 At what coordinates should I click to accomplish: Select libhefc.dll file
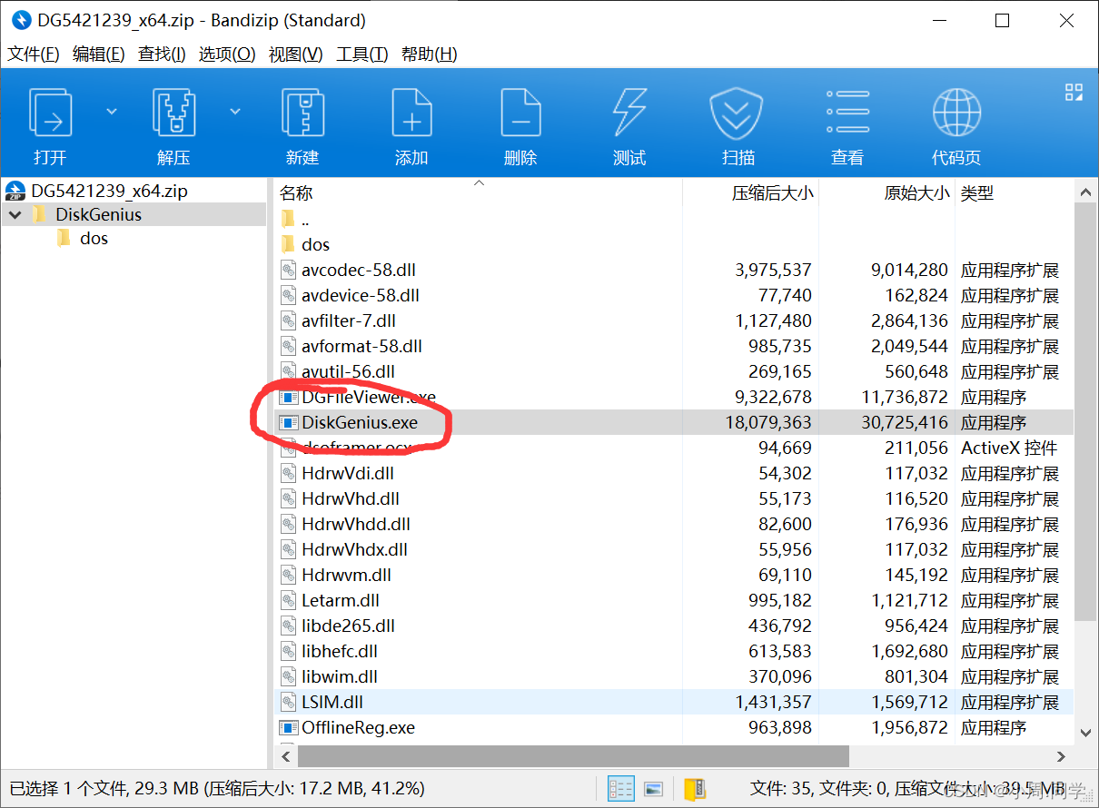340,651
